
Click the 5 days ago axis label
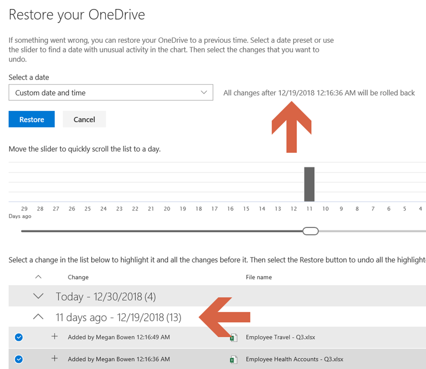click(404, 209)
